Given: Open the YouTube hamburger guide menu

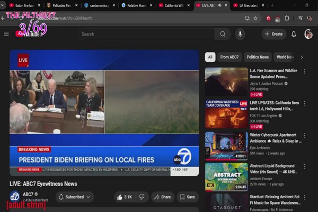Looking at the screenshot, I should [x=6, y=34].
